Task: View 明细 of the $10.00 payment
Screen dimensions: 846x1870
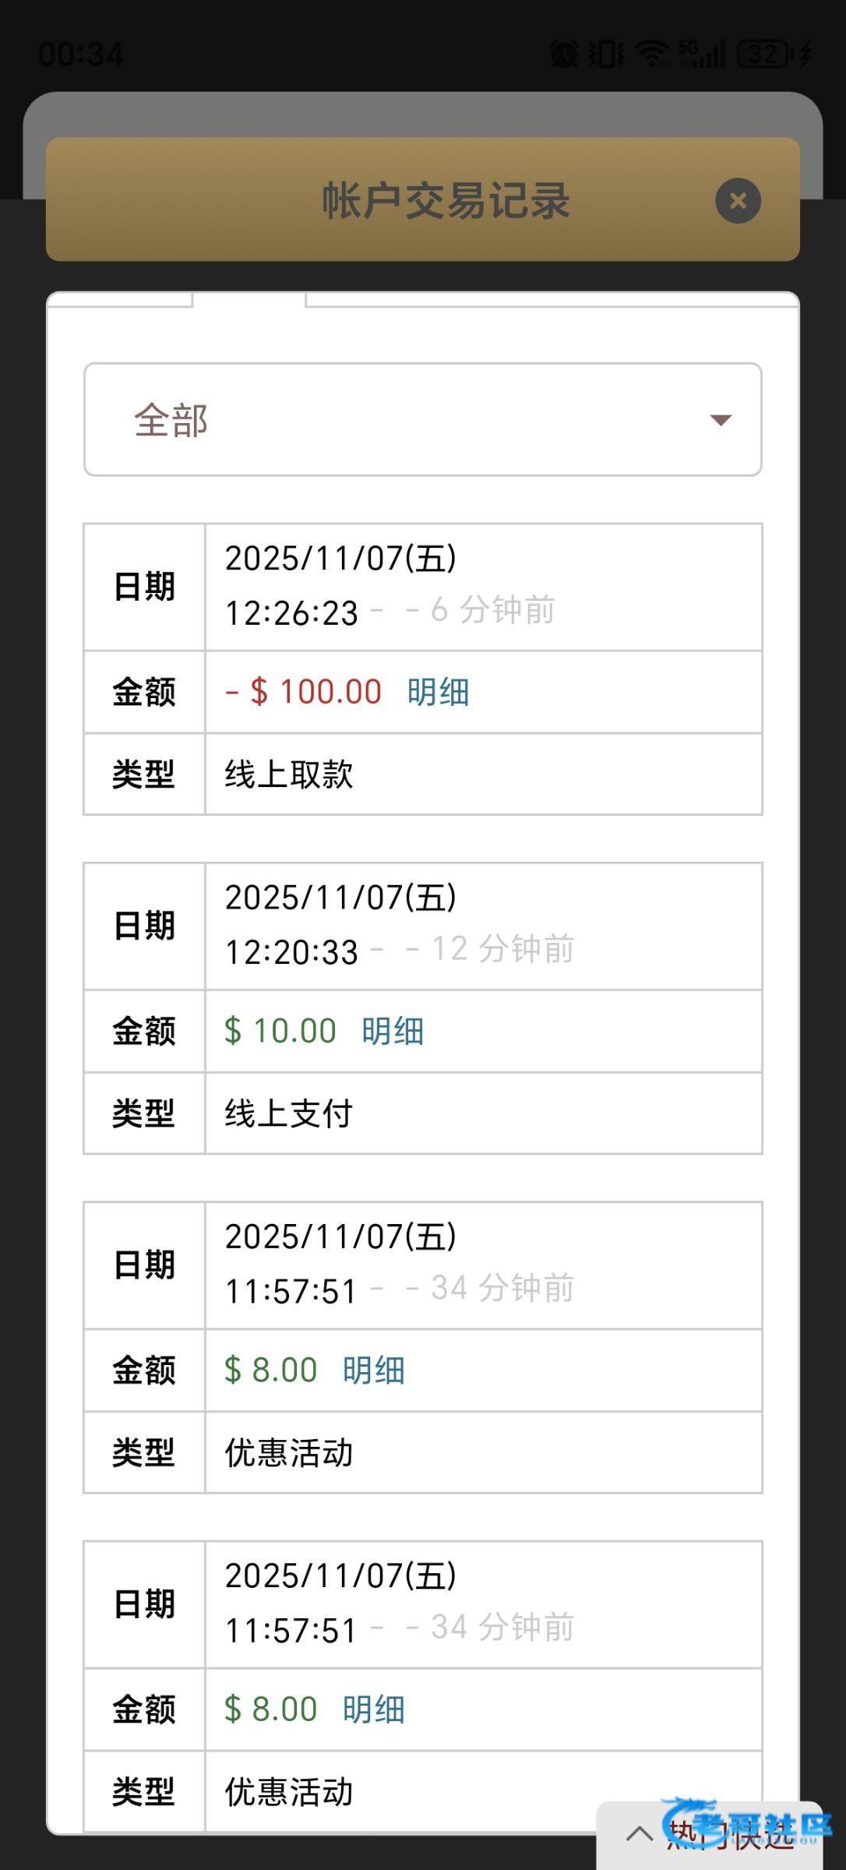Action: 393,1031
